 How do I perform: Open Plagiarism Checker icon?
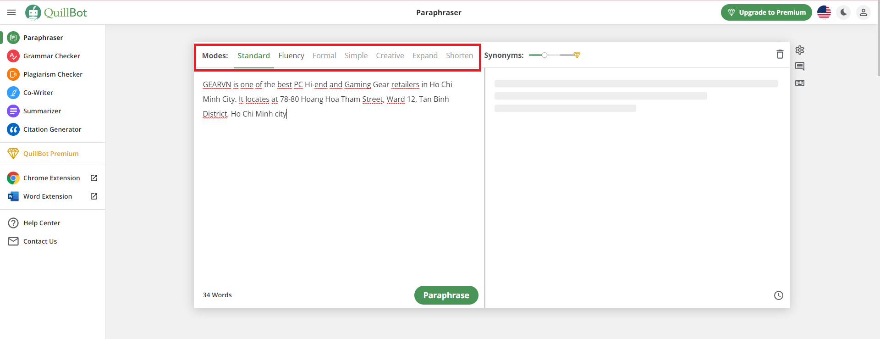tap(13, 74)
